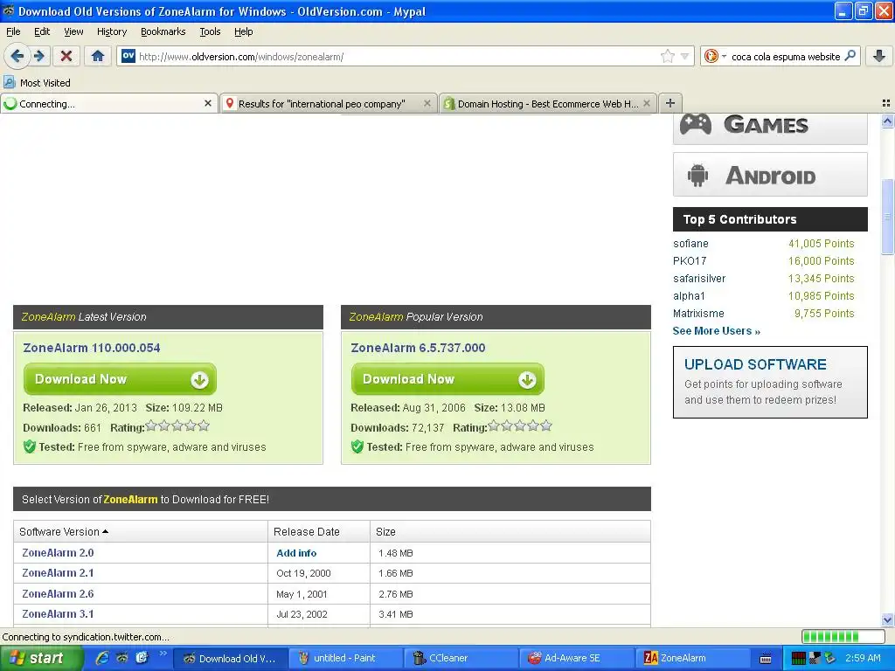Click the vertical scrollbar thumb
Image resolution: width=895 pixels, height=671 pixels.
[x=887, y=217]
